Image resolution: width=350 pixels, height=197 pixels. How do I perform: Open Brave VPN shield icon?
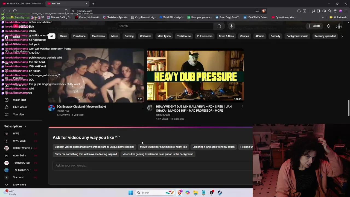click(335, 11)
